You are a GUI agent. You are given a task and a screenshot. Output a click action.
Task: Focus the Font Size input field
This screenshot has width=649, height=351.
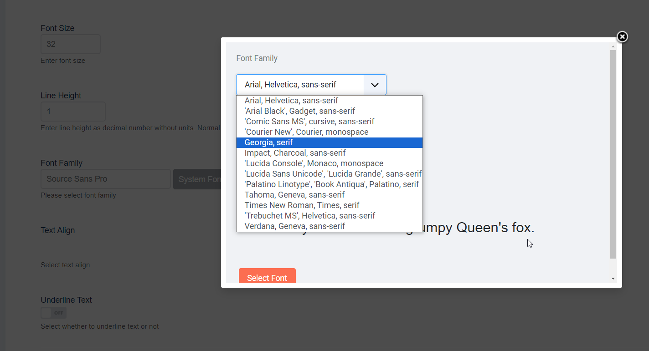71,44
